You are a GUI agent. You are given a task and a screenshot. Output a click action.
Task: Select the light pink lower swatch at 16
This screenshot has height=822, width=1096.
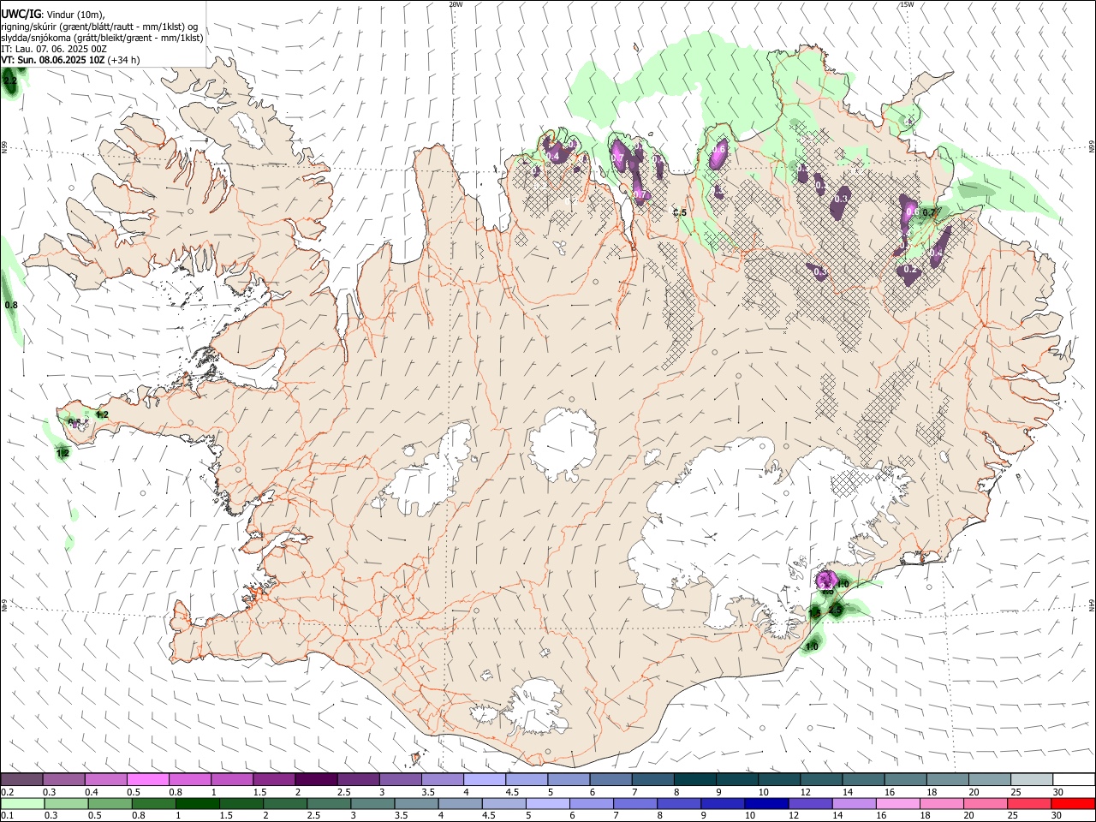click(896, 803)
